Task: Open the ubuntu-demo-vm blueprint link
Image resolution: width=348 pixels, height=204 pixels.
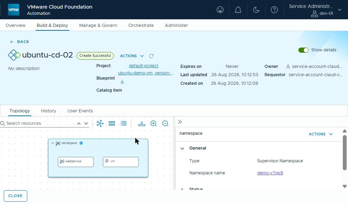Action: 146,73
